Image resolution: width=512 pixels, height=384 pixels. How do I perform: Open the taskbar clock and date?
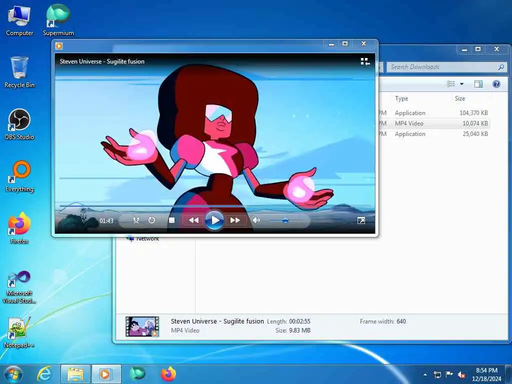click(x=486, y=374)
